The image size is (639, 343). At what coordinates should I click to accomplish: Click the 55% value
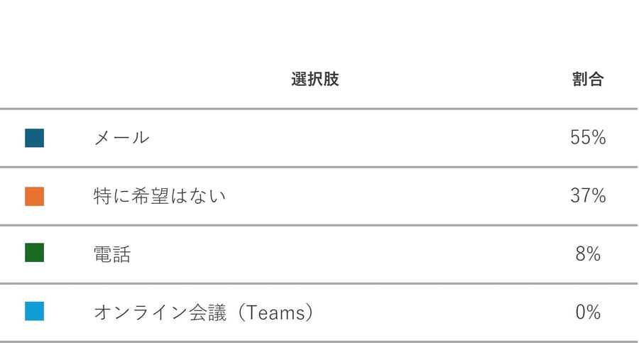(587, 138)
